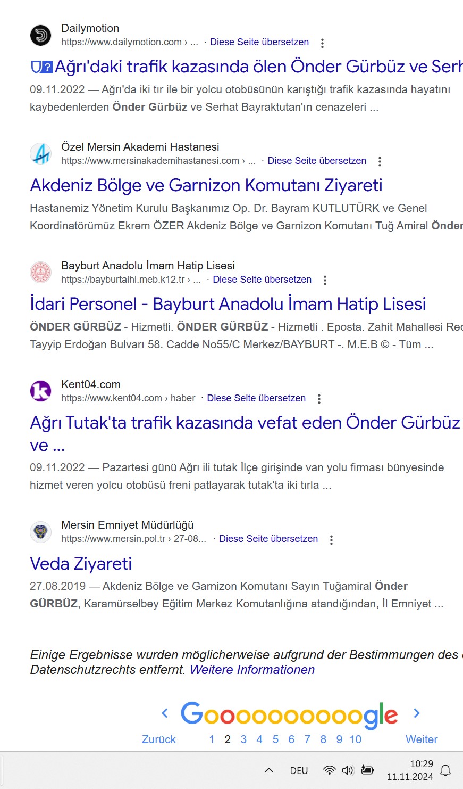Select results page 3
The image size is (463, 789).
point(243,739)
